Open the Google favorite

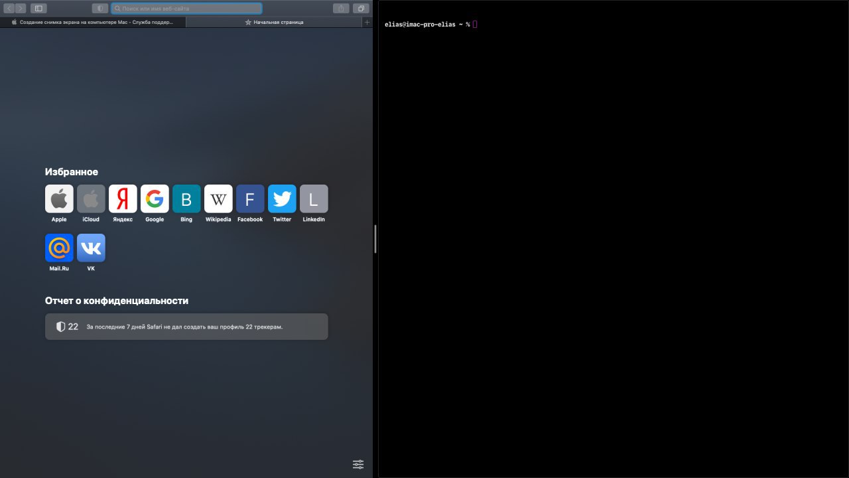[155, 203]
